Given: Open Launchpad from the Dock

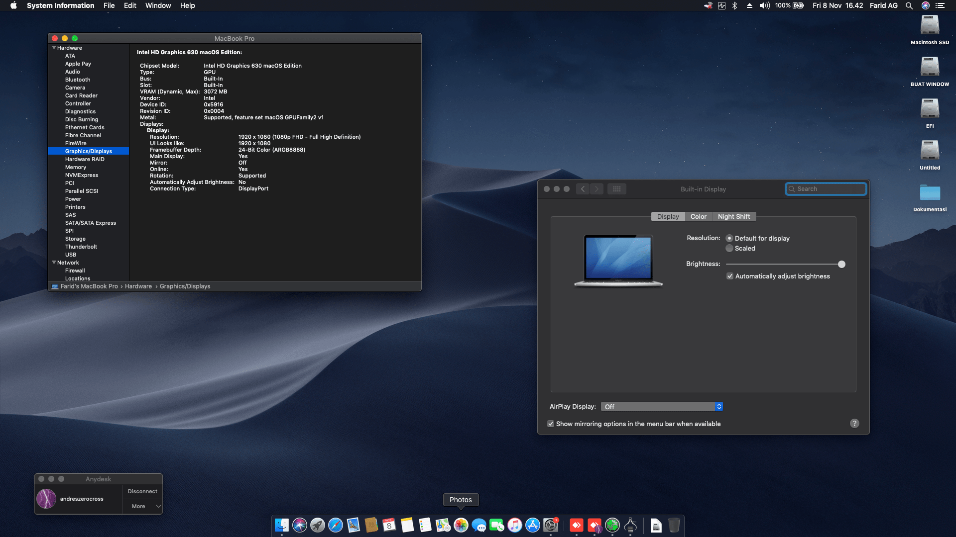Looking at the screenshot, I should (x=317, y=526).
